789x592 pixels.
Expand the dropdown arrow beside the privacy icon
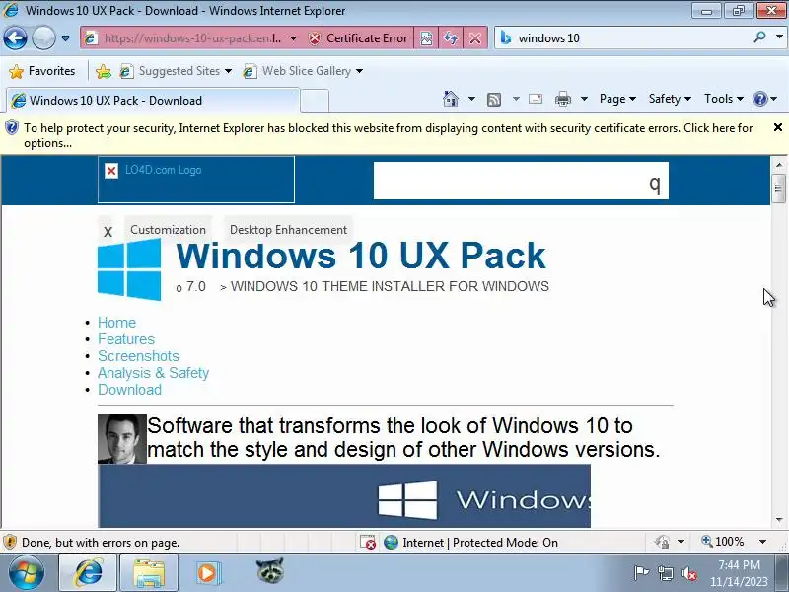coord(681,542)
